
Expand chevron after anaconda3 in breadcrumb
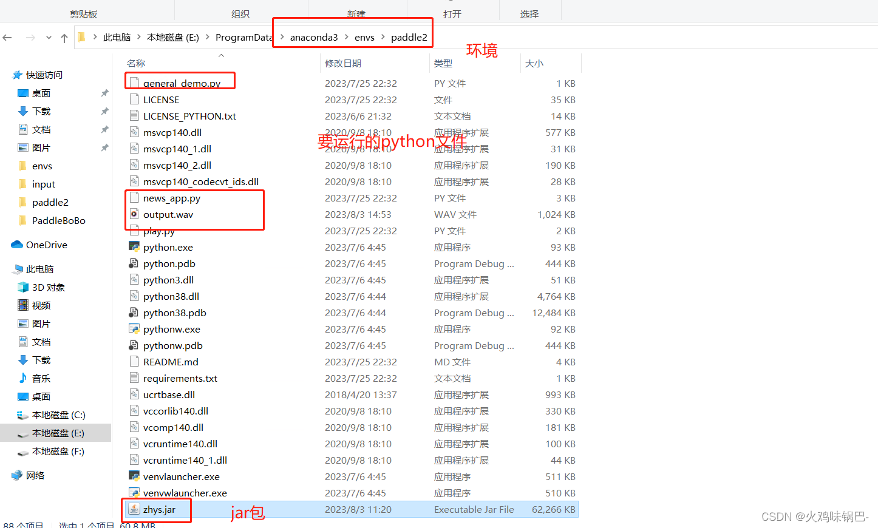[347, 37]
